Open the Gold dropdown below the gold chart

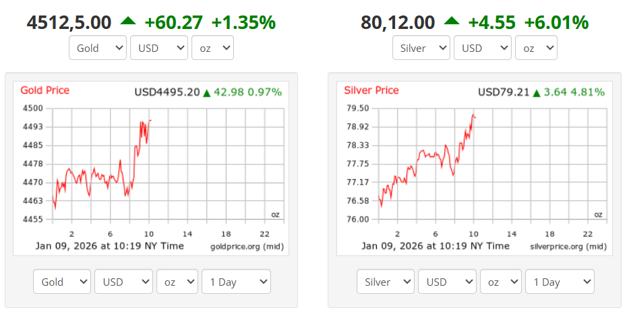click(62, 282)
